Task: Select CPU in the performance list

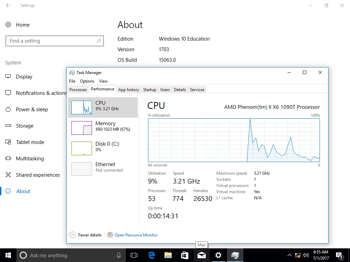Action: pos(103,107)
